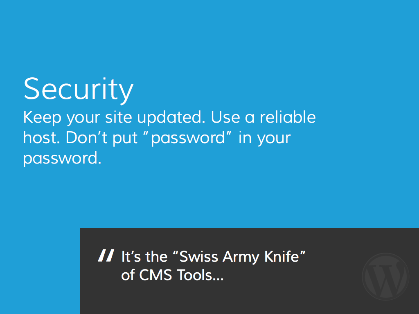The height and width of the screenshot is (314, 419).
Task: Click the WordPress logo watermark
Action: coord(385,276)
